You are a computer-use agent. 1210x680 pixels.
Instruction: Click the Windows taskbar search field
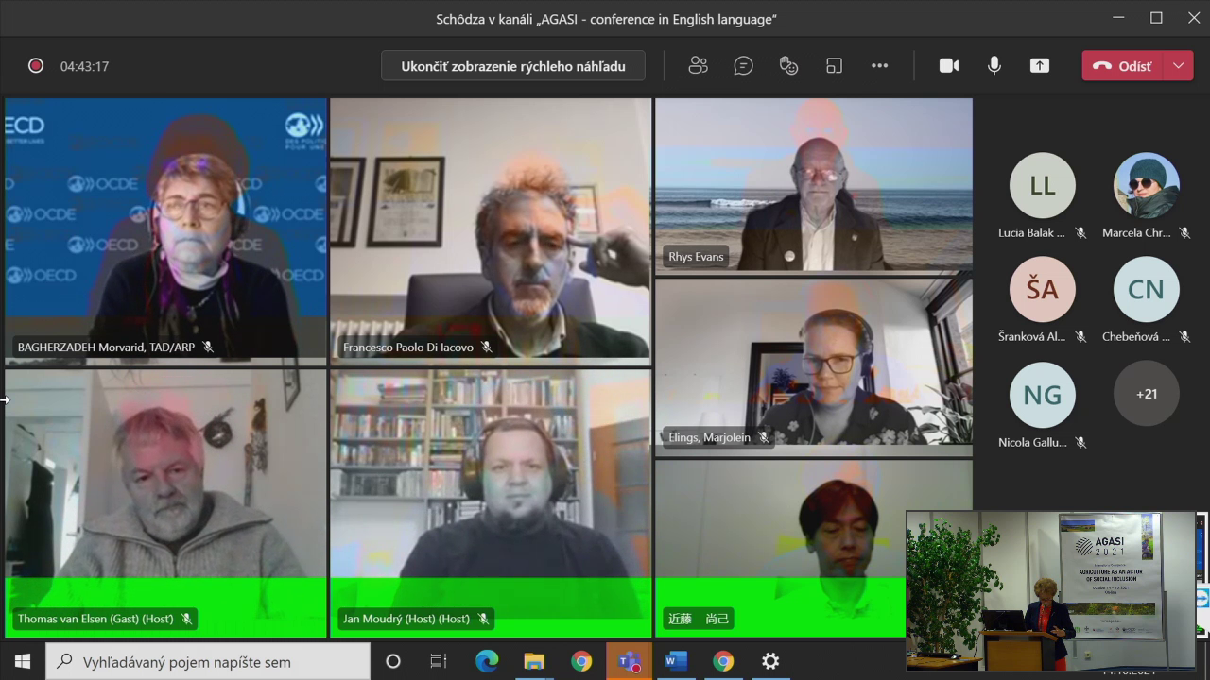coord(208,661)
